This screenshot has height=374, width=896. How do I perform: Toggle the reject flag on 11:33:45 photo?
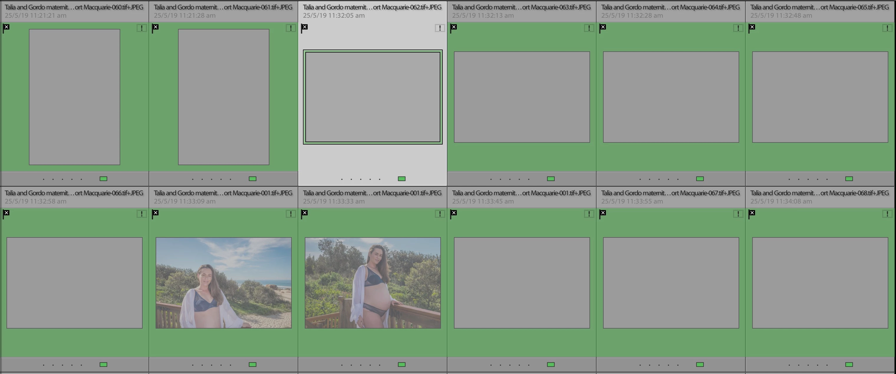pyautogui.click(x=454, y=214)
